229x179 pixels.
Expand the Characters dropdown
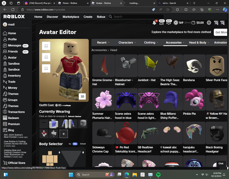coord(127,43)
